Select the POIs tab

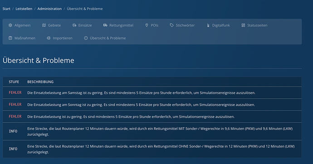(152, 25)
